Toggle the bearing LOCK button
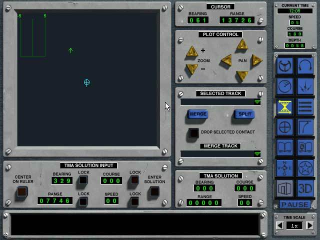This screenshot has width=320, height=240. coord(83,180)
